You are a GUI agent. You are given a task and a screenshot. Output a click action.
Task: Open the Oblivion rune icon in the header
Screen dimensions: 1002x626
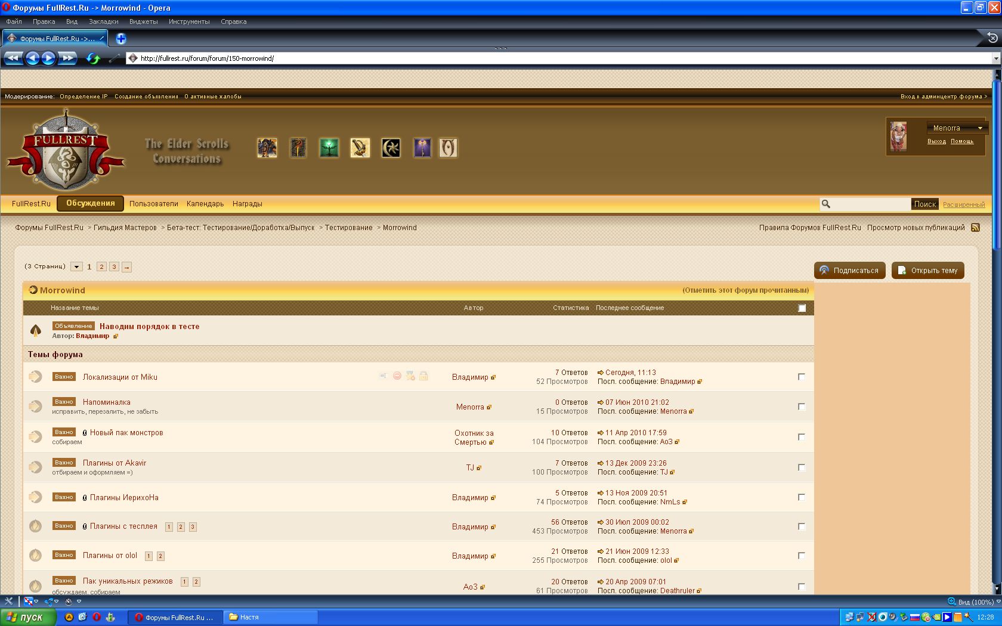[448, 148]
